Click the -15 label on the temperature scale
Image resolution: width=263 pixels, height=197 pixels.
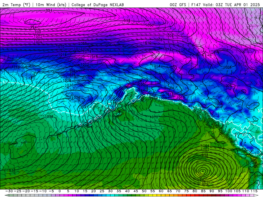click(x=35, y=191)
